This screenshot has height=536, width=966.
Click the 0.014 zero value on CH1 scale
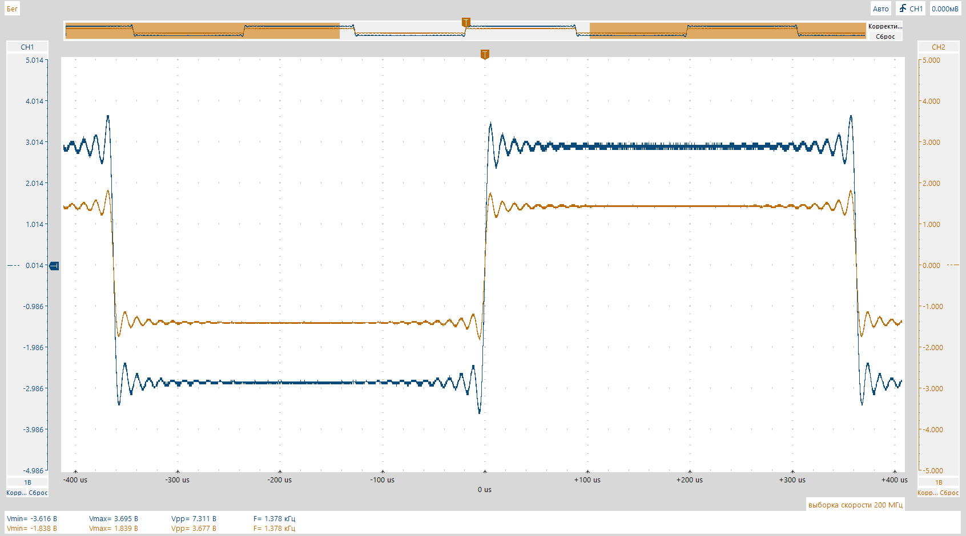pos(34,265)
